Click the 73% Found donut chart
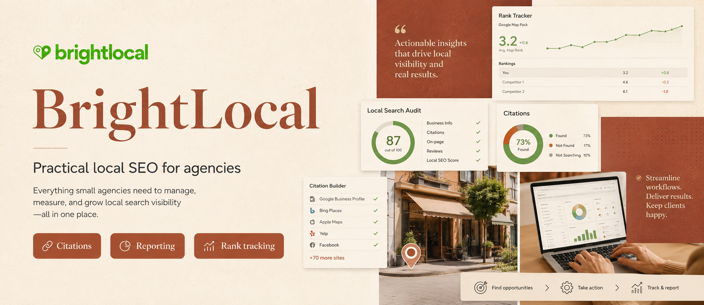 (523, 144)
